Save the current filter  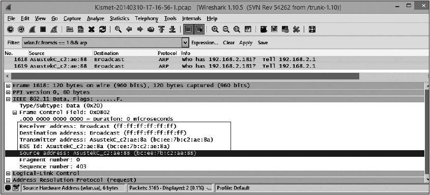263,43
